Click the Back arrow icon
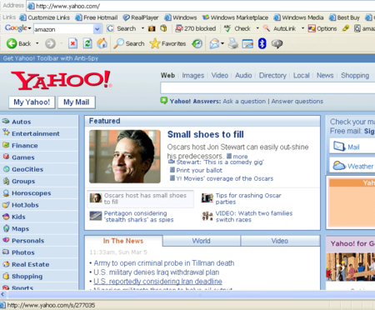Viewport: 375px width, 310px height. (x=12, y=43)
